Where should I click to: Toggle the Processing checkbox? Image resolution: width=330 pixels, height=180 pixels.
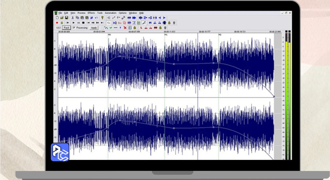coord(74,28)
